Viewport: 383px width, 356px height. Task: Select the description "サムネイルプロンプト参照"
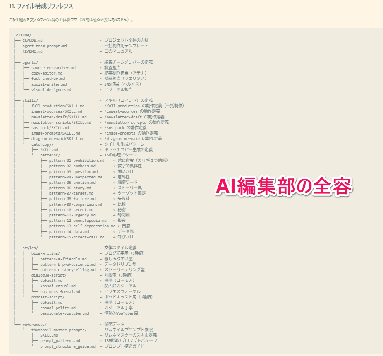129,330
